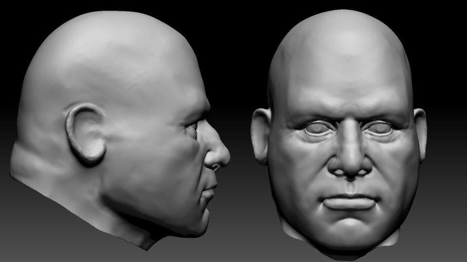This screenshot has width=467, height=262.
Task: Select the side-profile head sculpt
Action: (119, 131)
